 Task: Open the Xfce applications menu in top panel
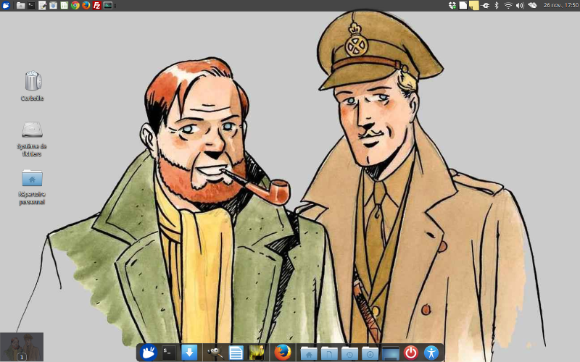tap(6, 5)
